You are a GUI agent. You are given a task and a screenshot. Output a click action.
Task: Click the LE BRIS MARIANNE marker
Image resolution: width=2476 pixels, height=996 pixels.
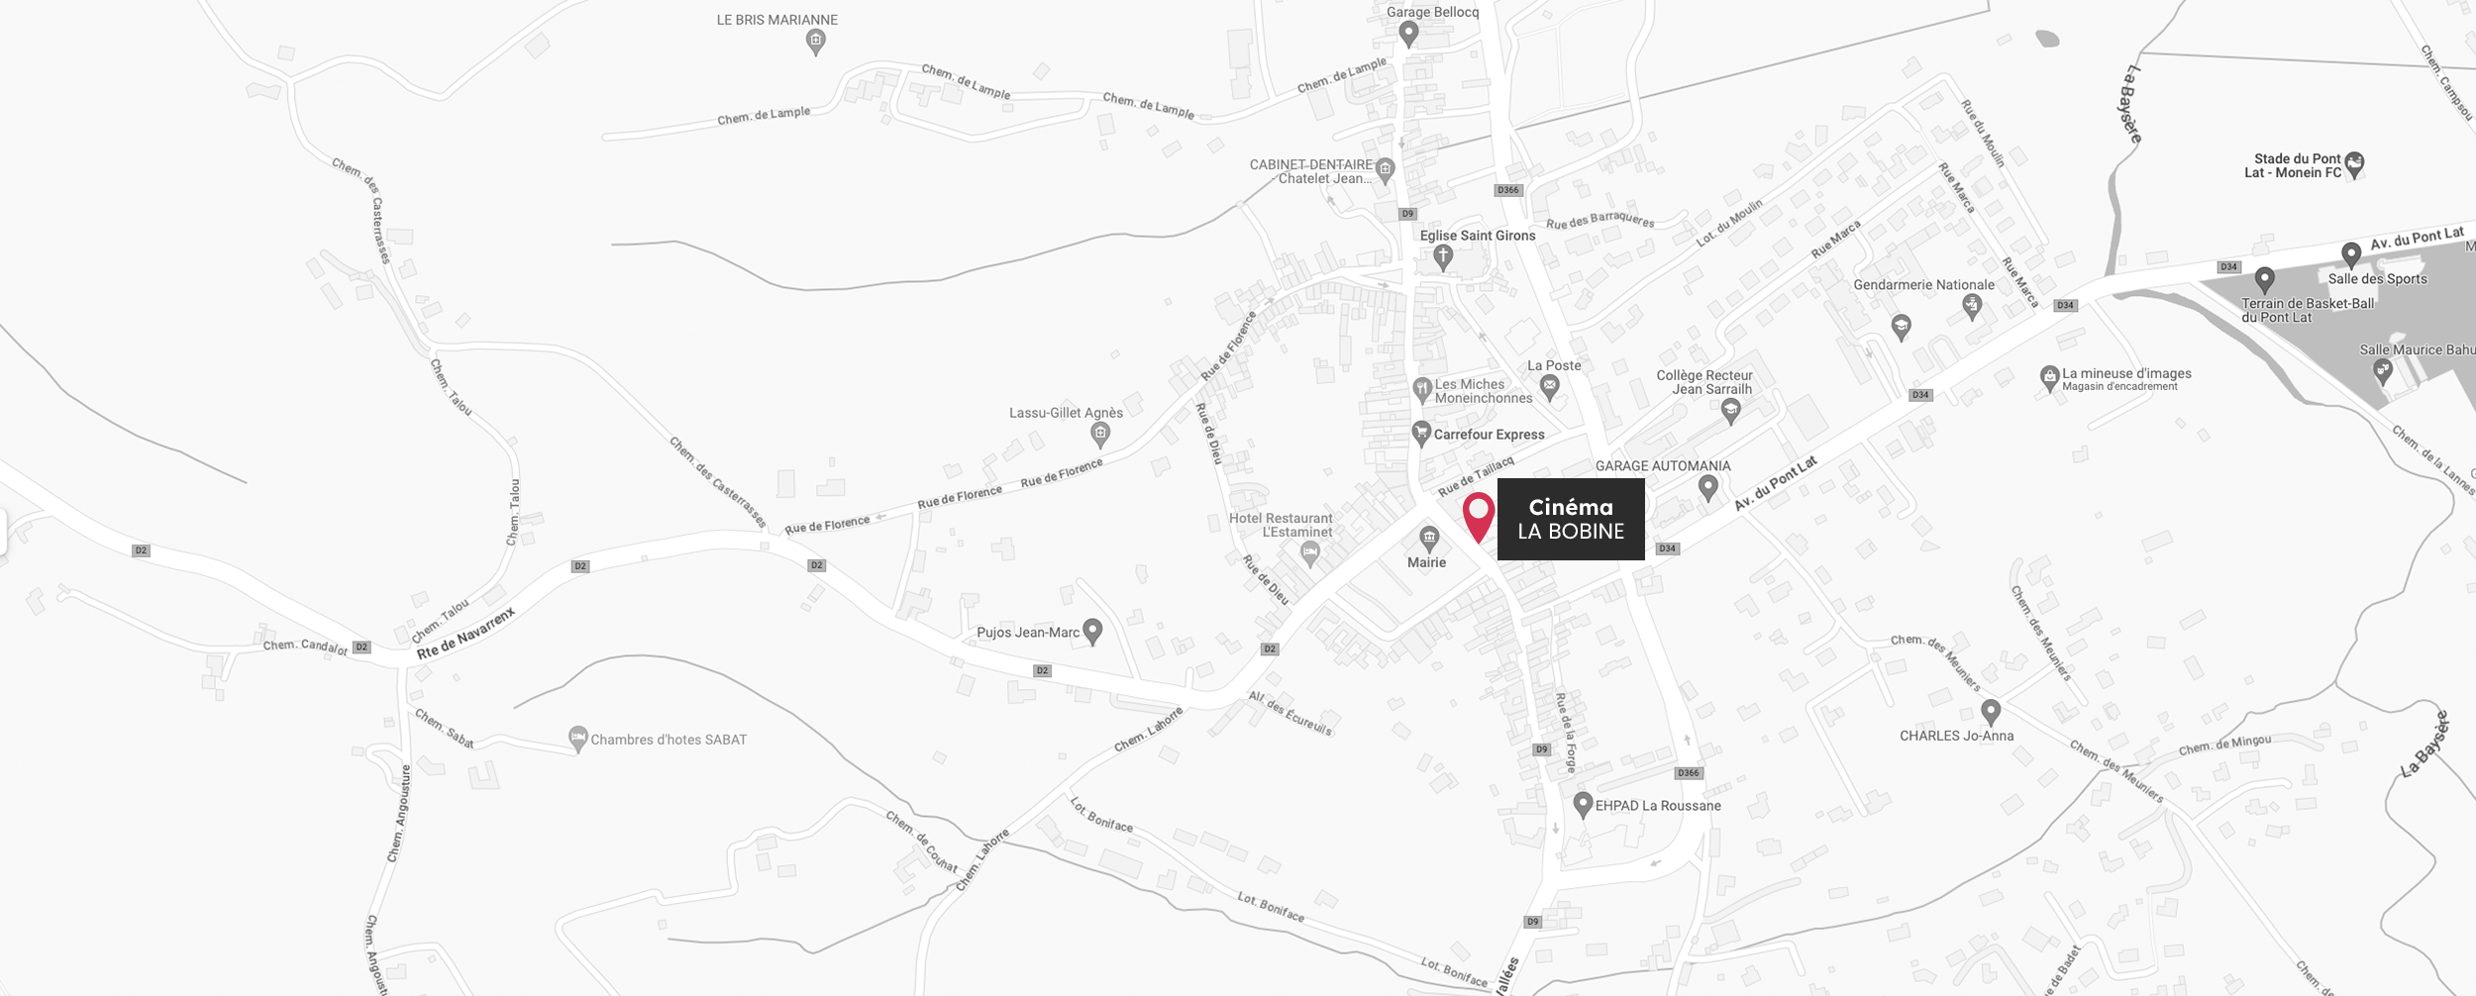point(815,43)
